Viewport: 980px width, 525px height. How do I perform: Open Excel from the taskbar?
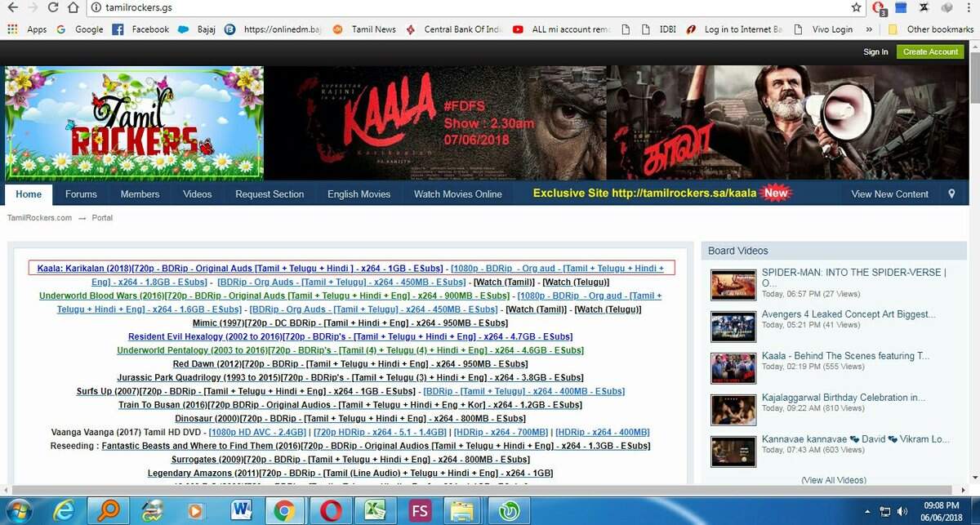pyautogui.click(x=376, y=509)
